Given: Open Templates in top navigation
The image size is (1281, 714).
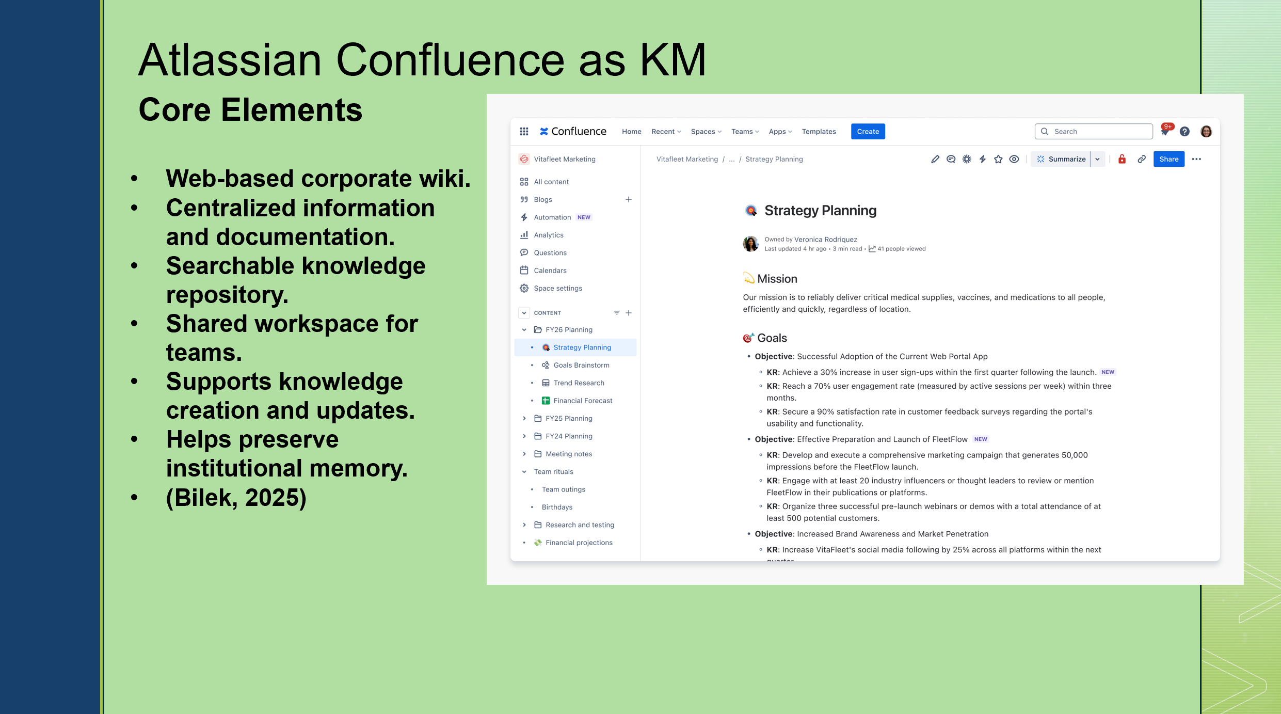Looking at the screenshot, I should [819, 132].
